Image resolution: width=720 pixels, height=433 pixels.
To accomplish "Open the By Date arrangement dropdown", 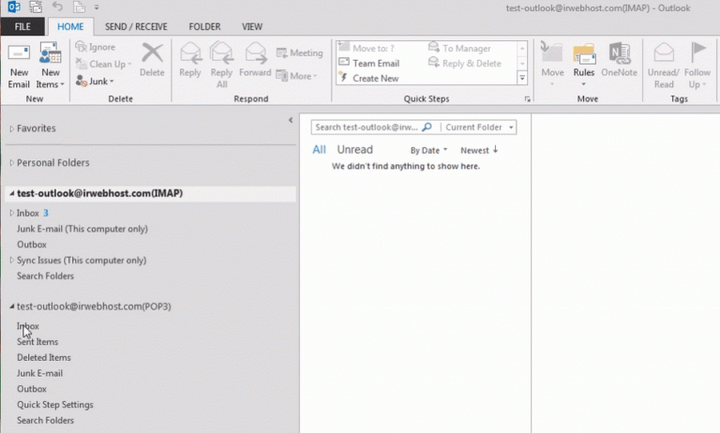I will point(428,150).
